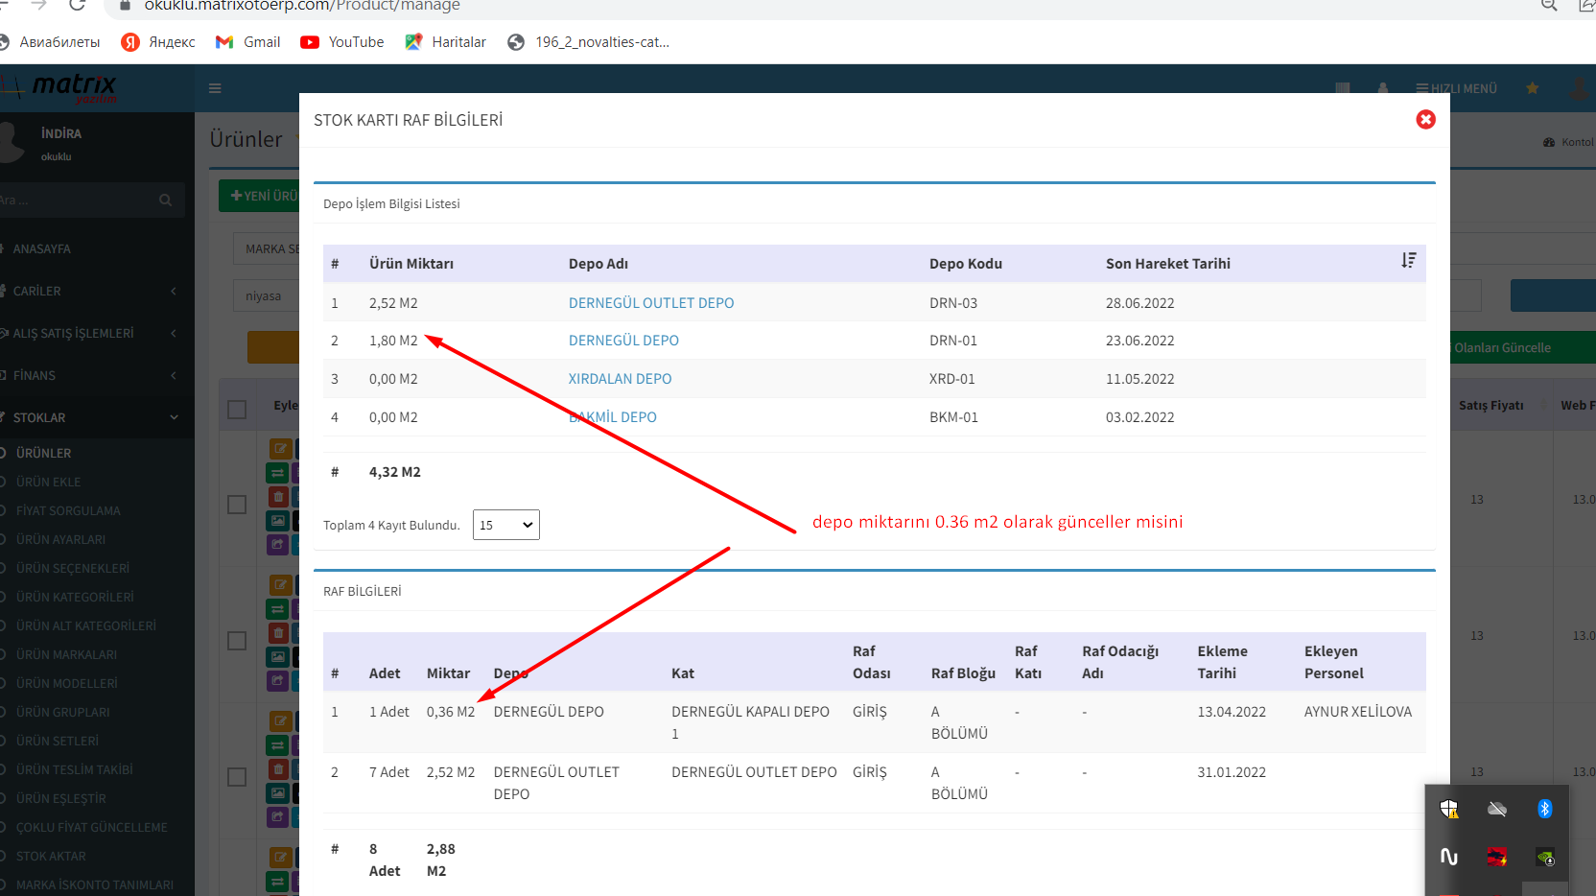Check the second product row checkbox
The width and height of the screenshot is (1596, 896).
pyautogui.click(x=237, y=641)
